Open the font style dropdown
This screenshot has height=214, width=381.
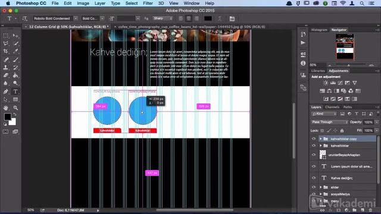[x=102, y=18]
